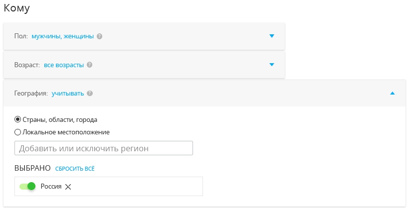Toggle the green Россия switch
Image resolution: width=407 pixels, height=208 pixels.
click(27, 186)
